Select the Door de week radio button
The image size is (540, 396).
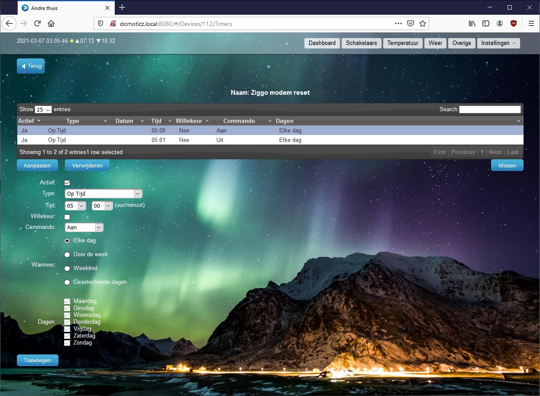67,254
